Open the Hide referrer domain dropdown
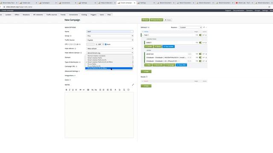Viewport: 273px width, 153px height. tap(110, 53)
